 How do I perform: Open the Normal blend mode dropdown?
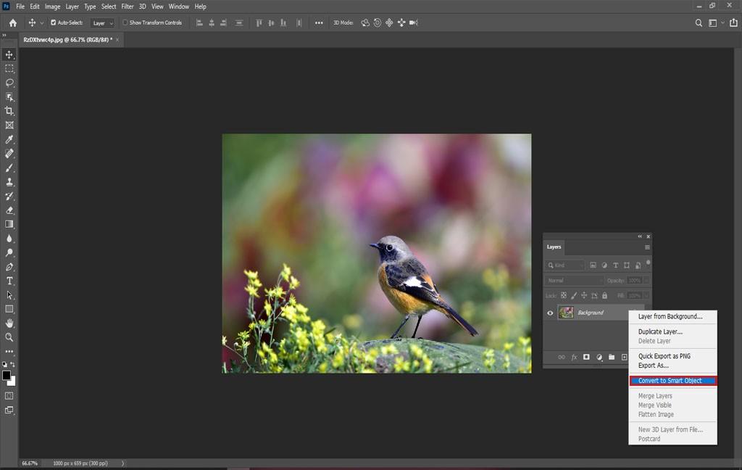(x=575, y=281)
